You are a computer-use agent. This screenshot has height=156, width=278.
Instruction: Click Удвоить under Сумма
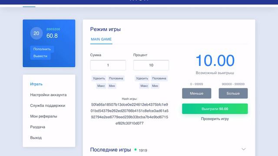pos(99,78)
